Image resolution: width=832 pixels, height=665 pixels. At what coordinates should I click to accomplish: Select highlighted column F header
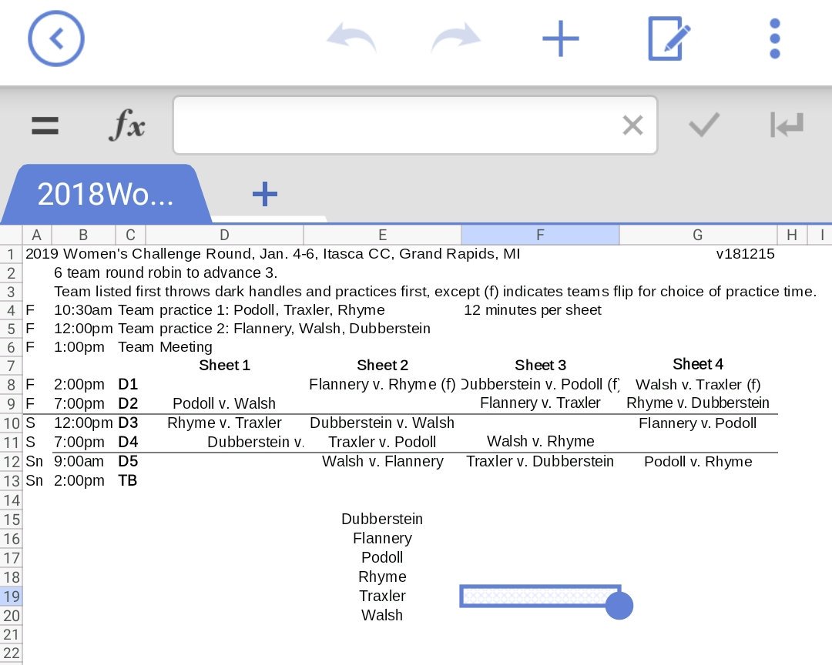pyautogui.click(x=540, y=235)
